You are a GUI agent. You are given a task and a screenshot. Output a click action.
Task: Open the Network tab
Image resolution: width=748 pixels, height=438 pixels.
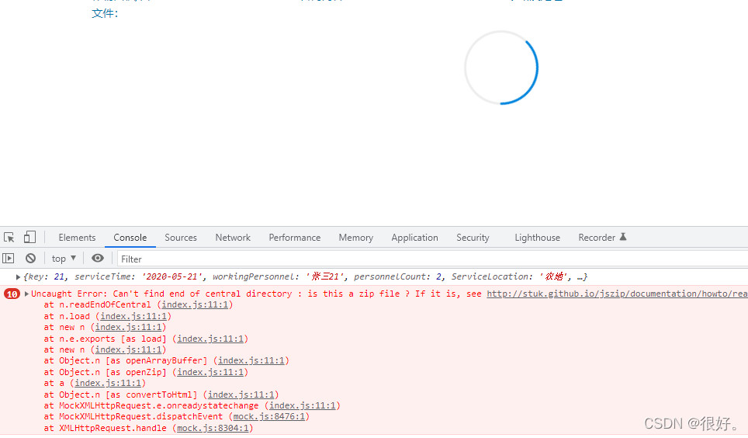[x=233, y=238]
